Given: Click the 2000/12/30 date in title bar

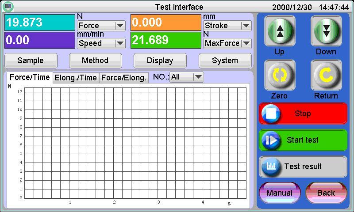Looking at the screenshot, I should pos(292,8).
